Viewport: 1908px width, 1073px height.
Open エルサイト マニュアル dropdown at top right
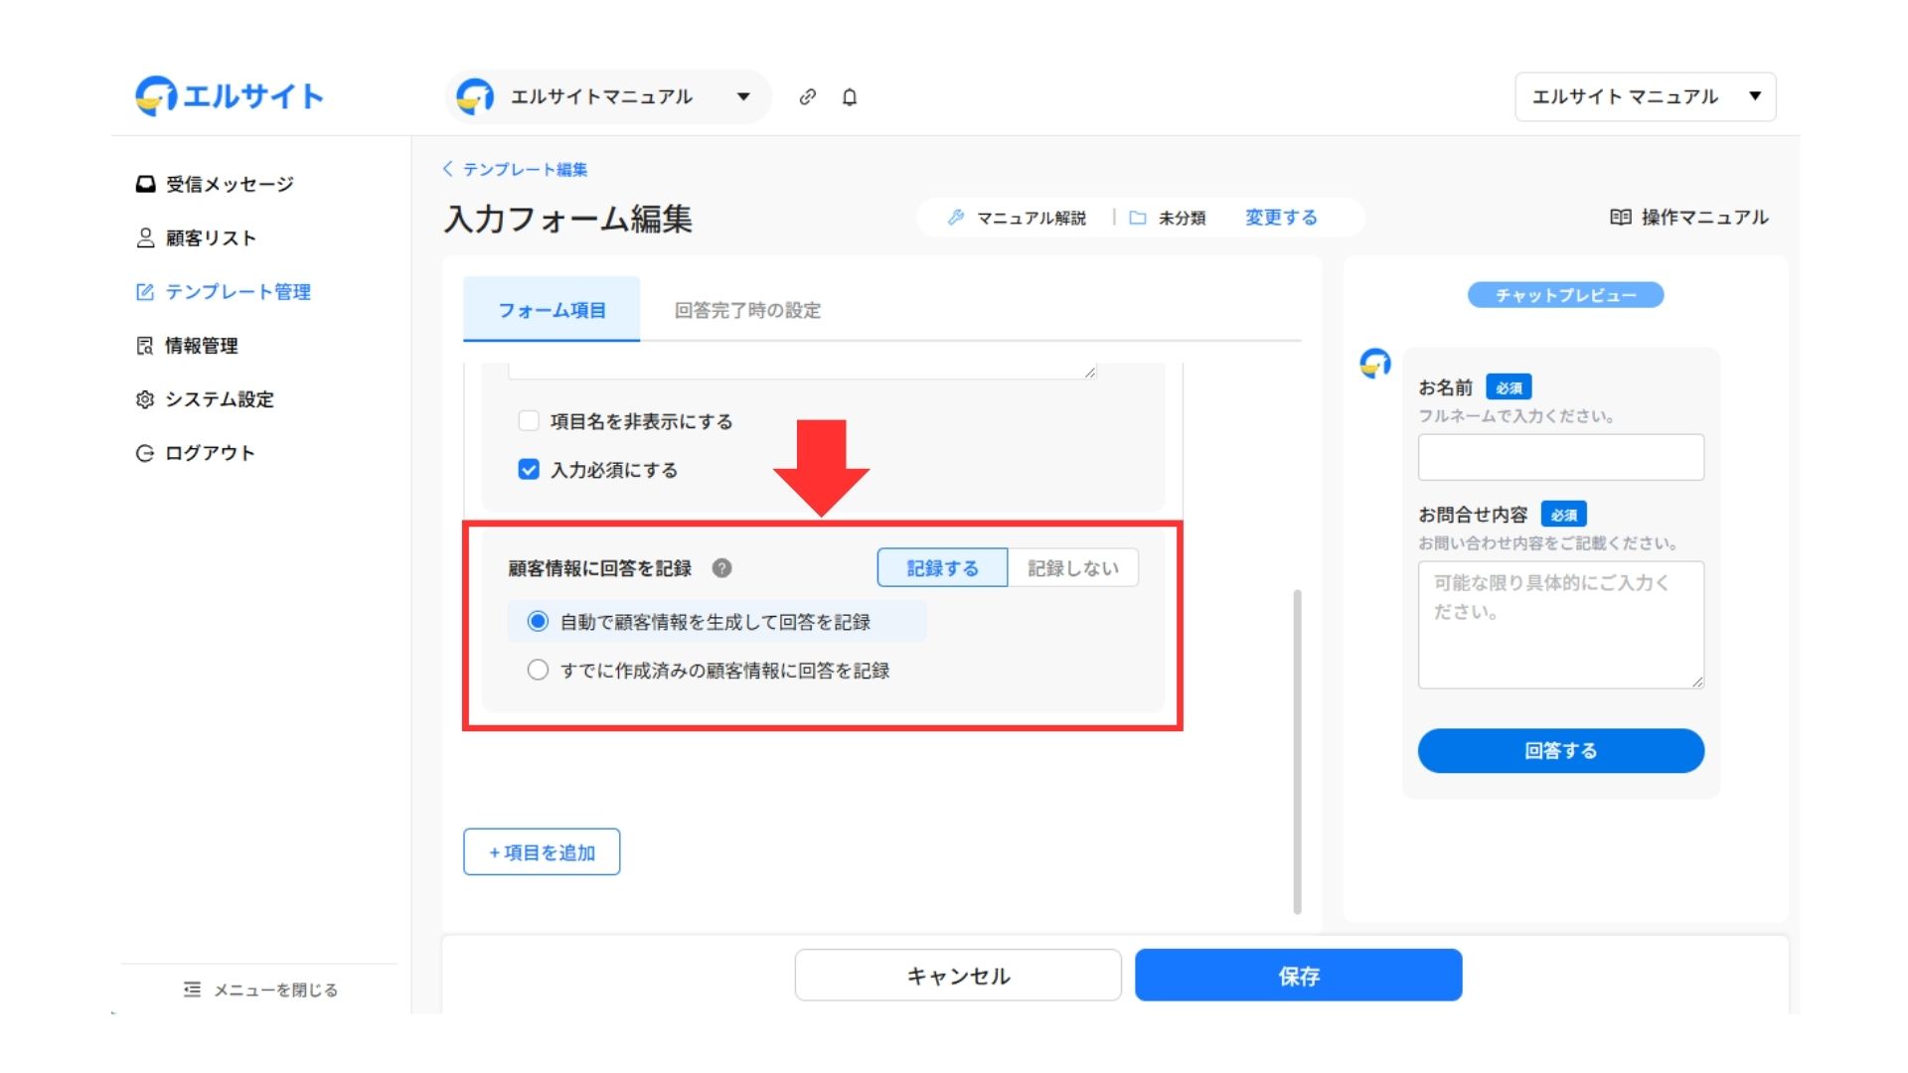coord(1645,96)
